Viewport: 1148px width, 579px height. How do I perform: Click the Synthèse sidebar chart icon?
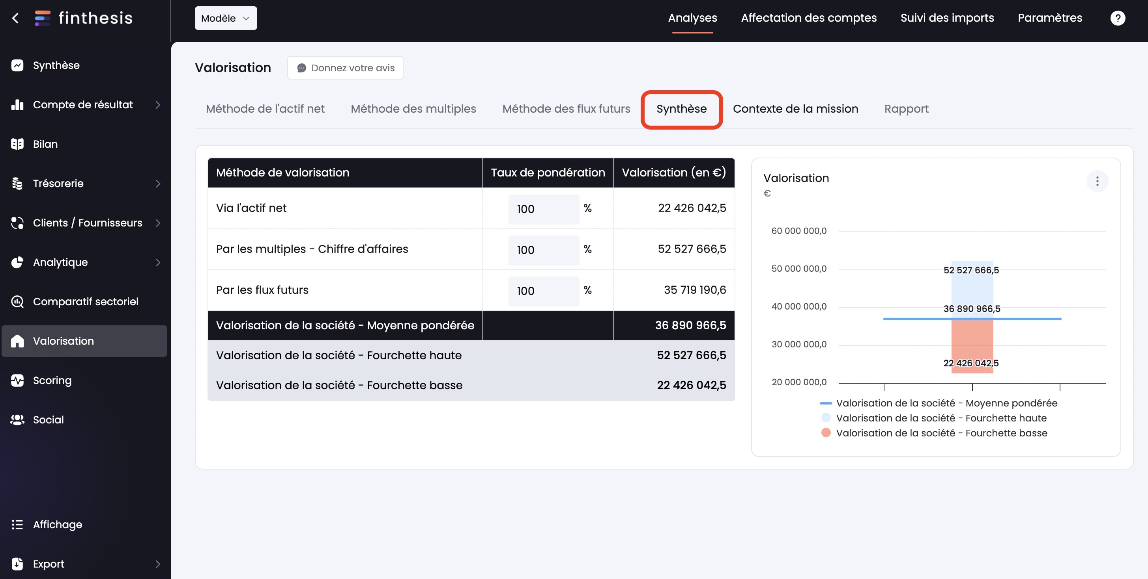(x=17, y=65)
